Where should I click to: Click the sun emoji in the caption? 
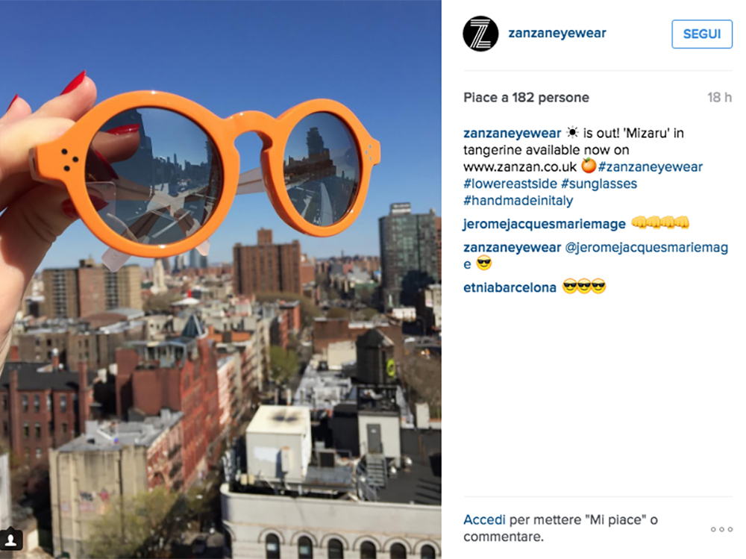coord(572,132)
